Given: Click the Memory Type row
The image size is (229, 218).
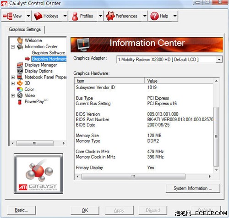Looking at the screenshot, I should point(144,141).
